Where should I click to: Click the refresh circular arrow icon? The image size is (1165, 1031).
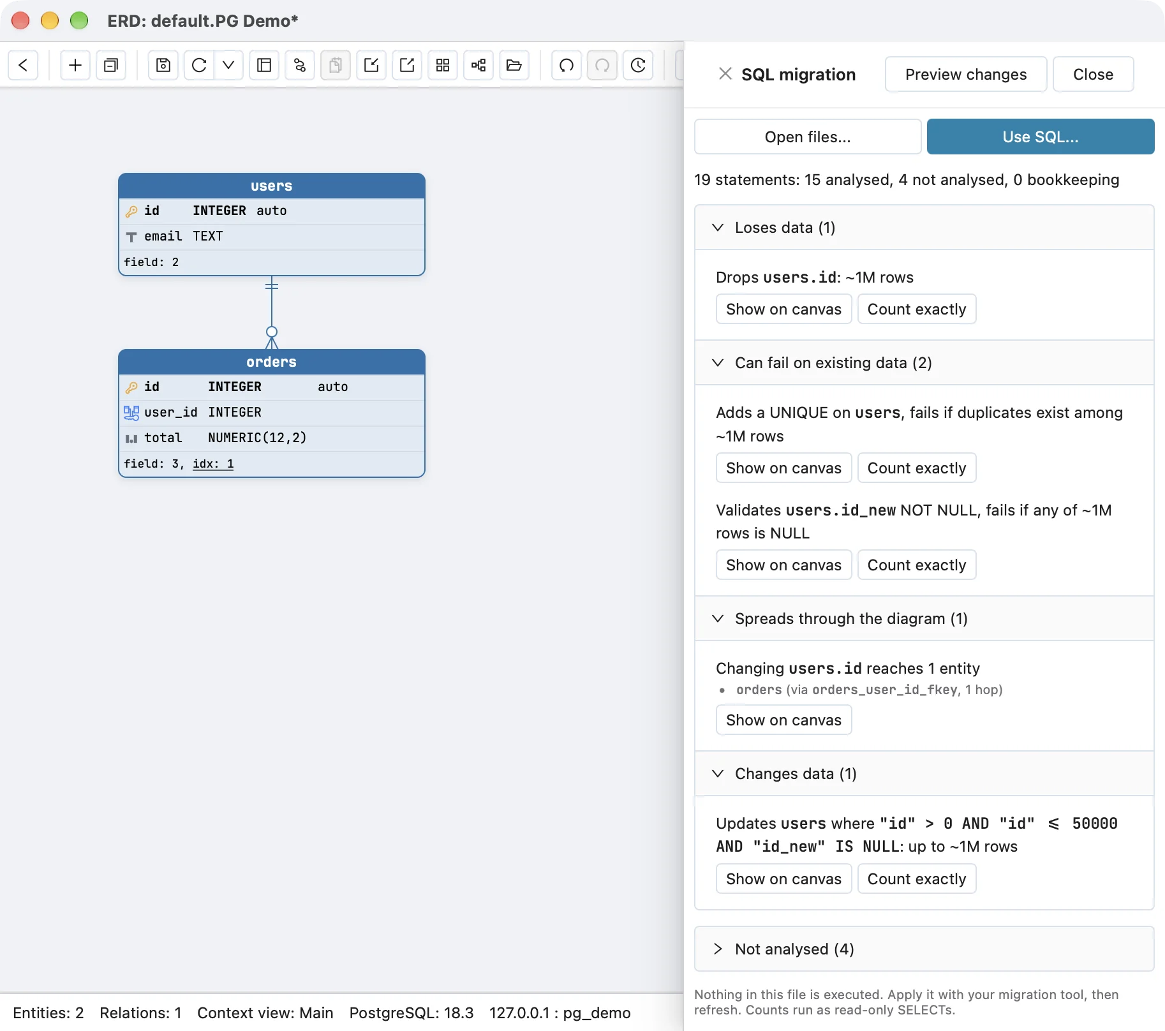point(199,65)
